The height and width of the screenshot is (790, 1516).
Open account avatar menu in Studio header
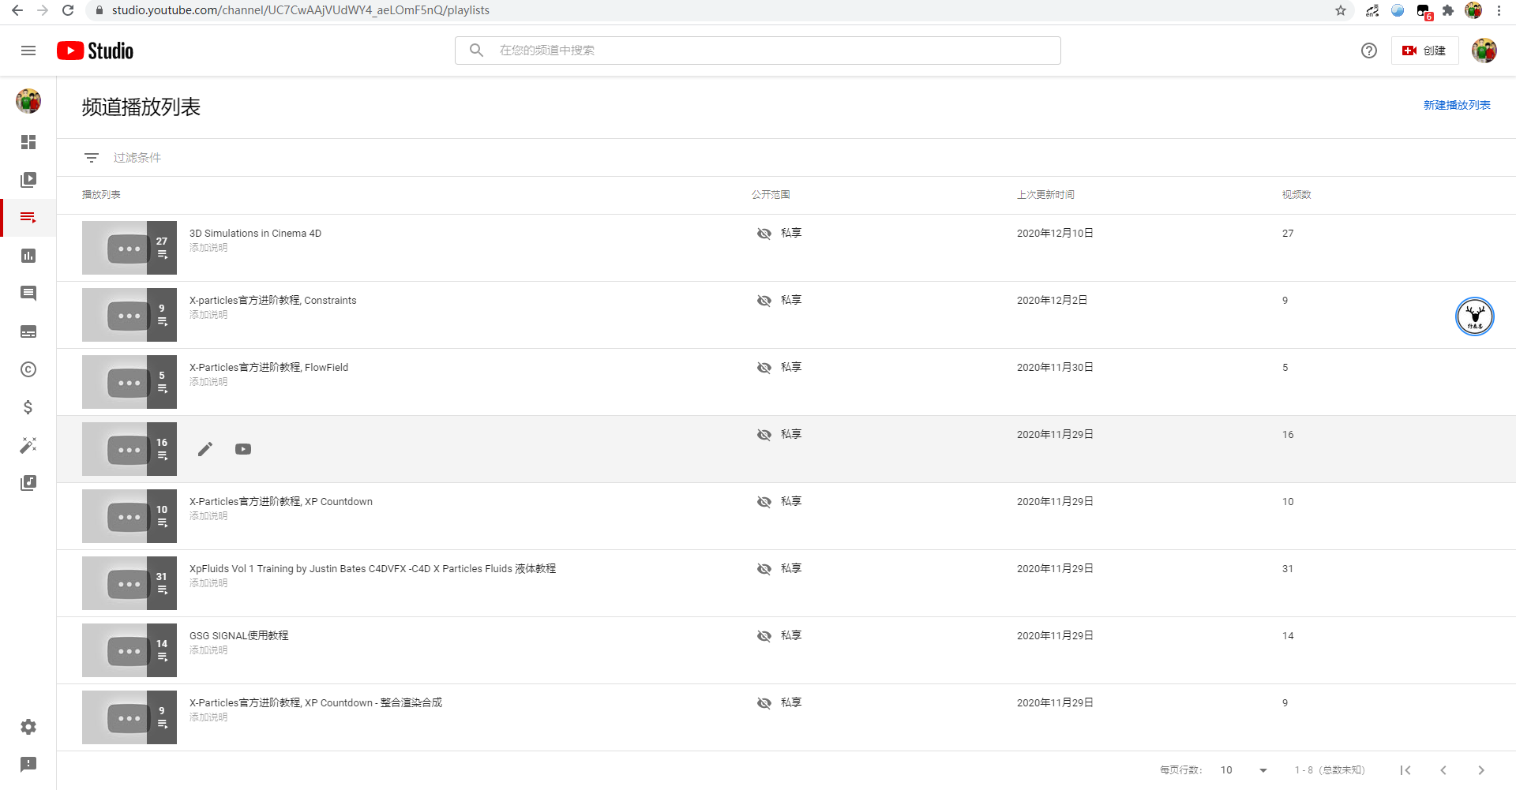[x=1484, y=51]
